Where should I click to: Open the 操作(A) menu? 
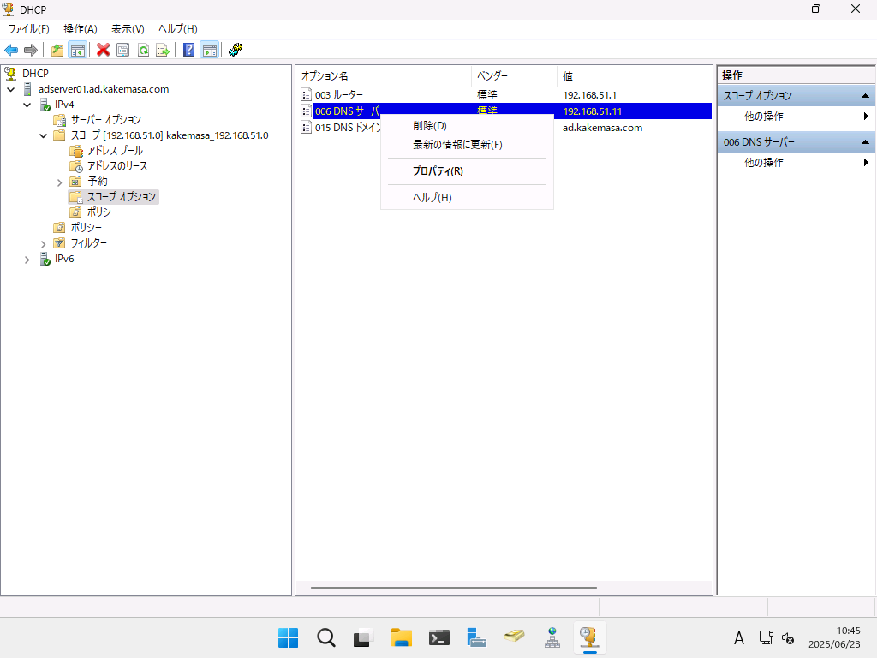tap(80, 29)
